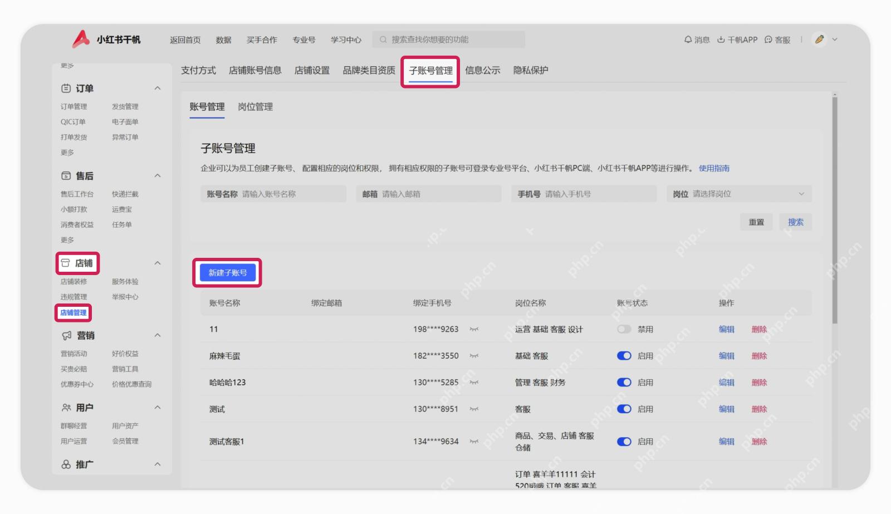Click the search magnifier icon in top bar
Screen dimensions: 891x514
click(x=383, y=40)
